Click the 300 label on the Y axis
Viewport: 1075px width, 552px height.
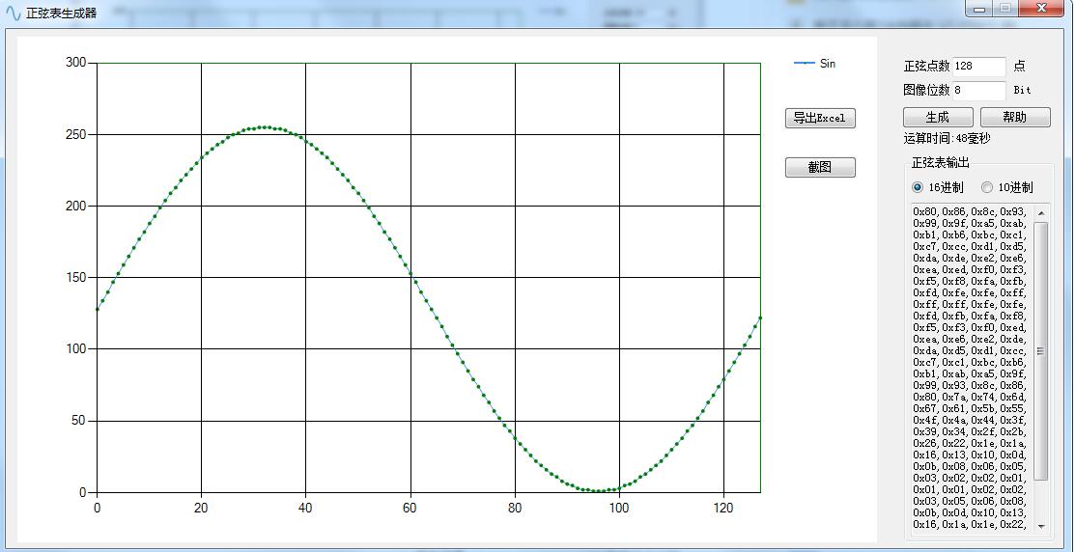click(x=75, y=63)
